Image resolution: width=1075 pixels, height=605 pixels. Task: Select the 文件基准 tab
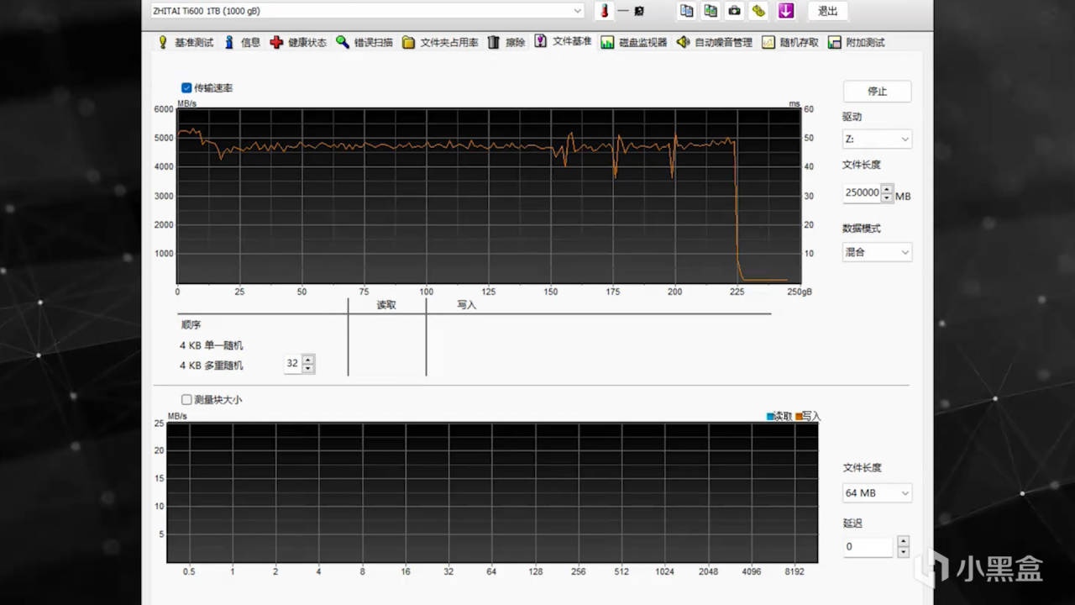(564, 41)
